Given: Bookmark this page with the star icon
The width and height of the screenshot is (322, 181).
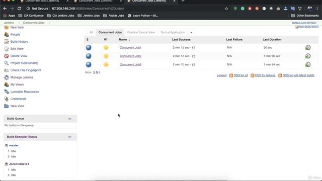Looking at the screenshot, I should (x=226, y=9).
